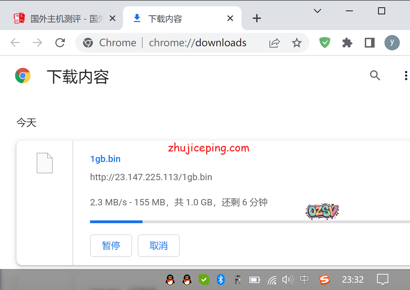Open the profile avatar 'y'
410x290 pixels.
(392, 43)
